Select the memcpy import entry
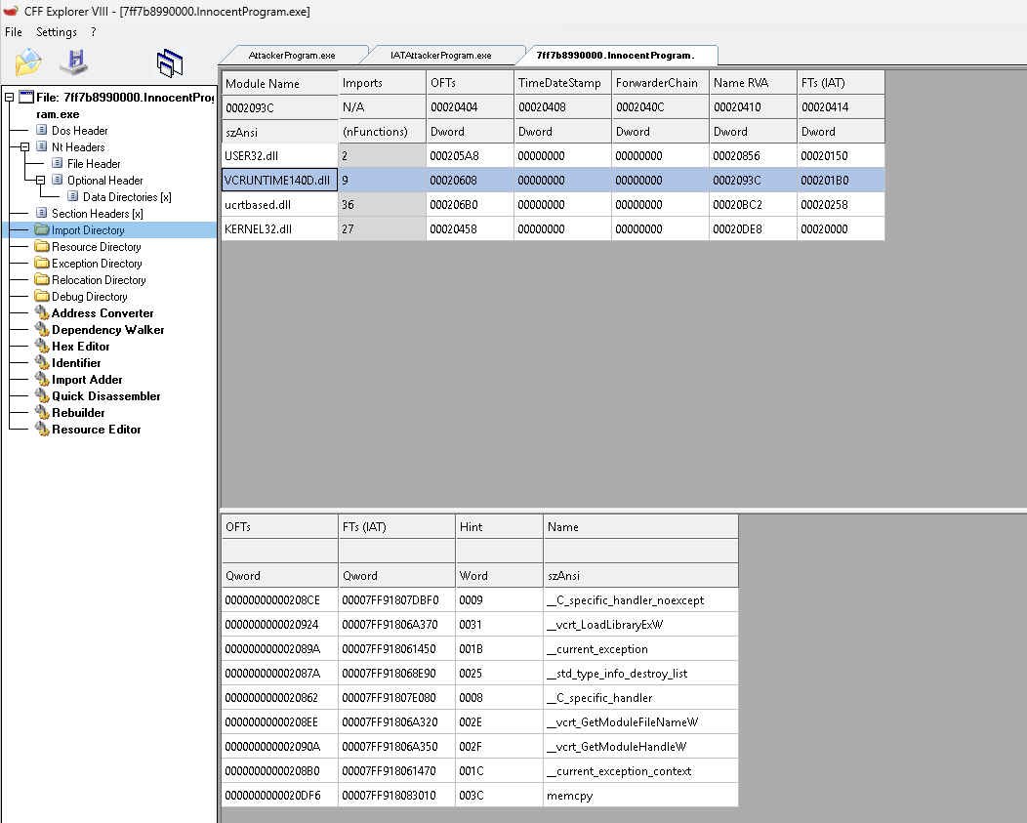 click(x=479, y=796)
